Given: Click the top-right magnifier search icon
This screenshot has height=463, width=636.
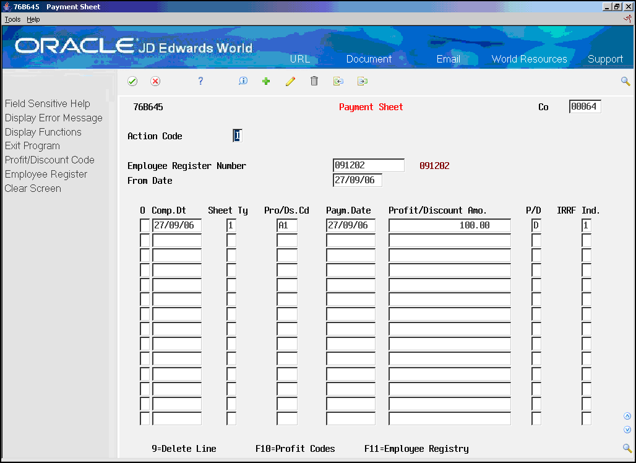Looking at the screenshot, I should (x=625, y=81).
